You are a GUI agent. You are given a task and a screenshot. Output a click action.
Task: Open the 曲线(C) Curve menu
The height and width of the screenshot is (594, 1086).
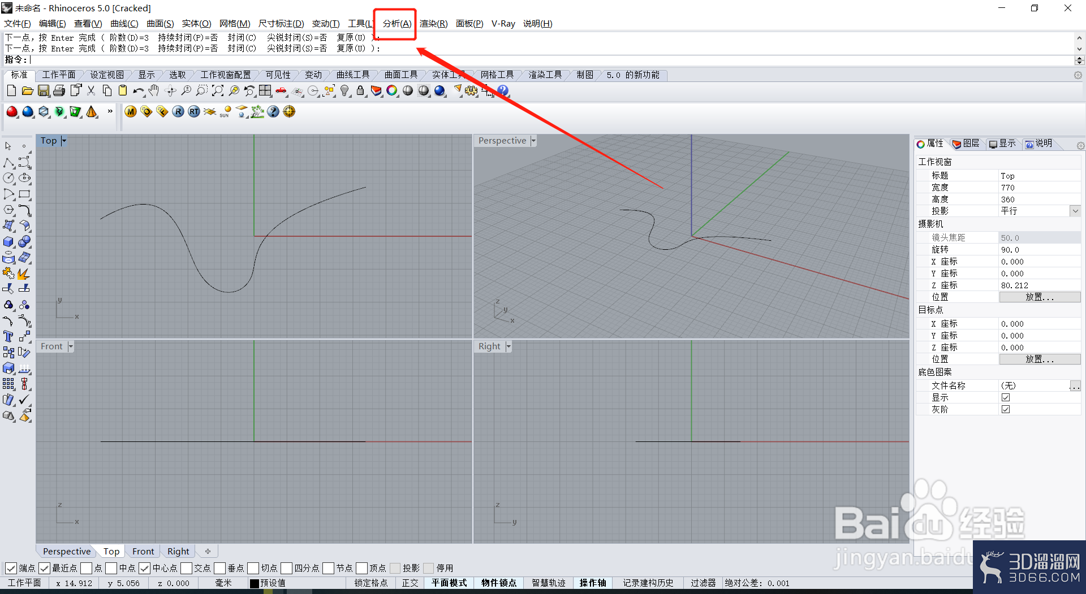coord(124,24)
